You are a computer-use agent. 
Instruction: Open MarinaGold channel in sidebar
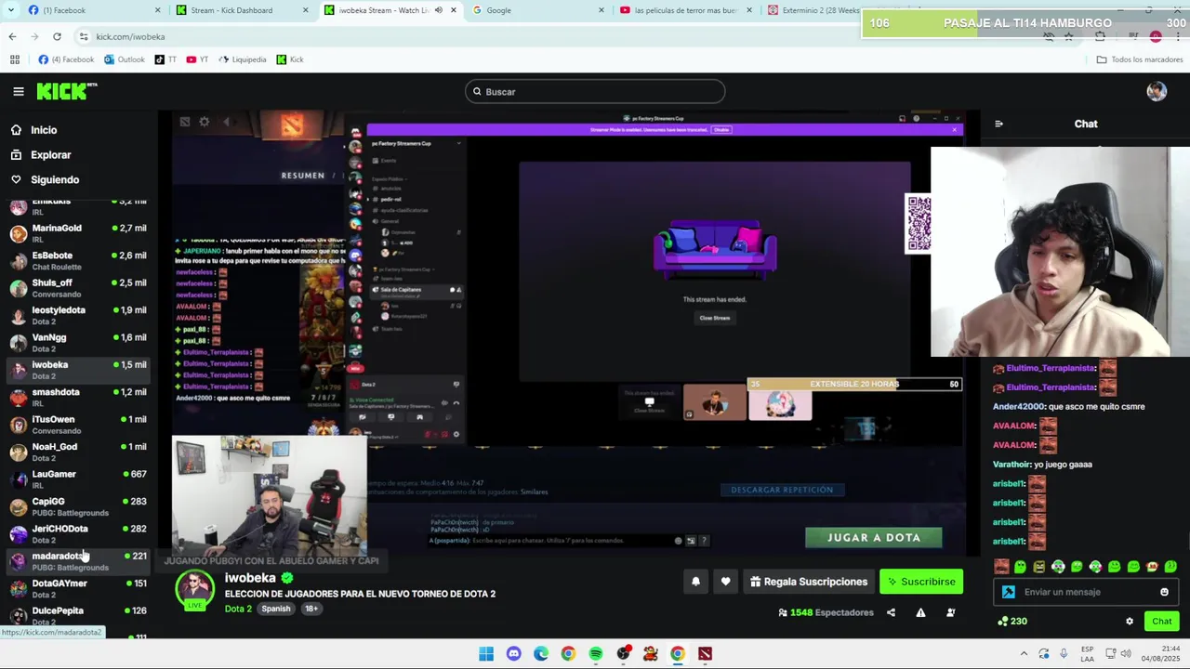pyautogui.click(x=78, y=233)
